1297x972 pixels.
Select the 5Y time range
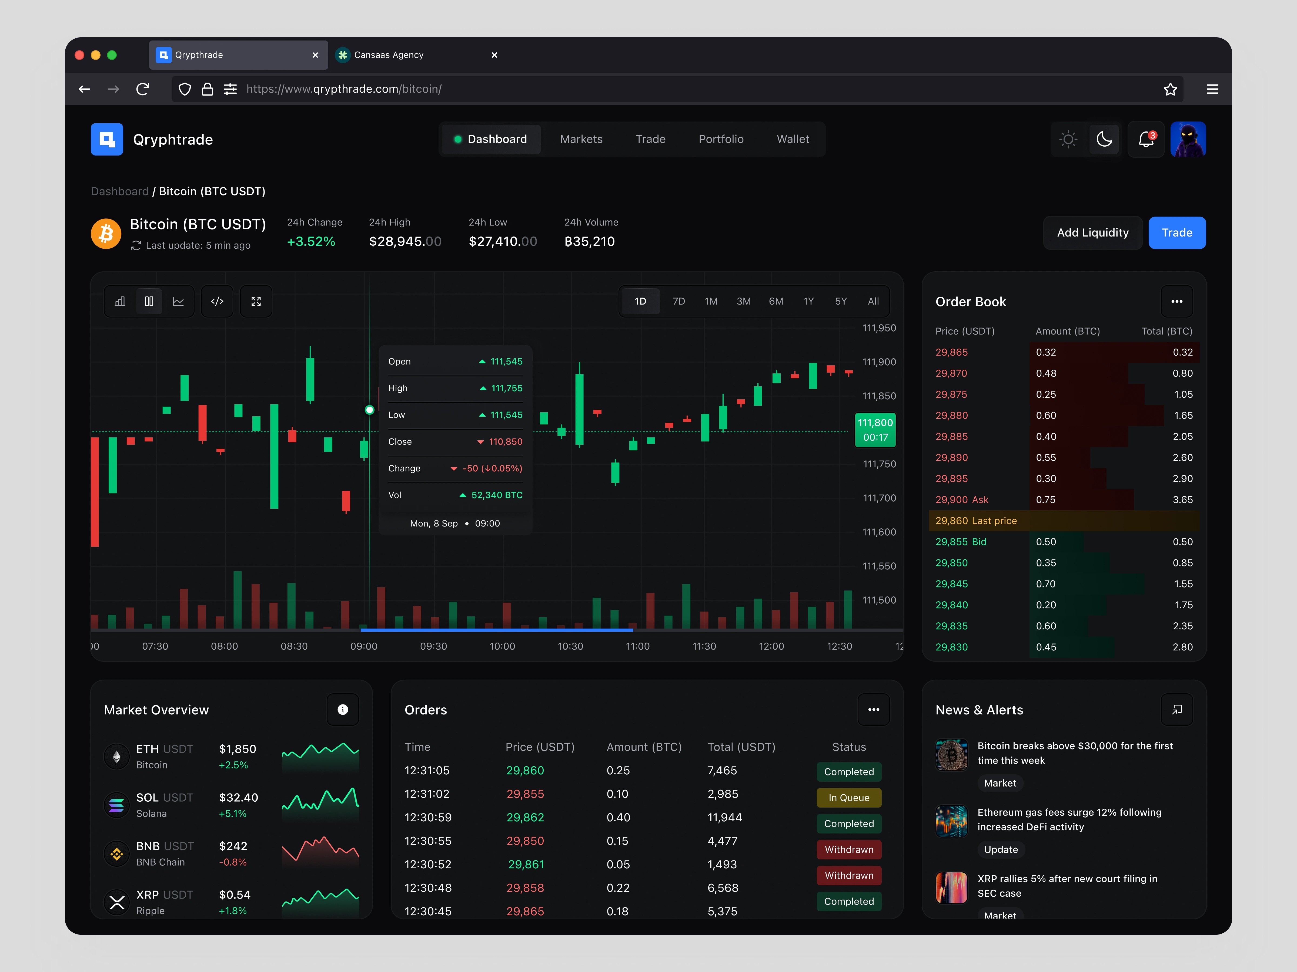click(841, 301)
